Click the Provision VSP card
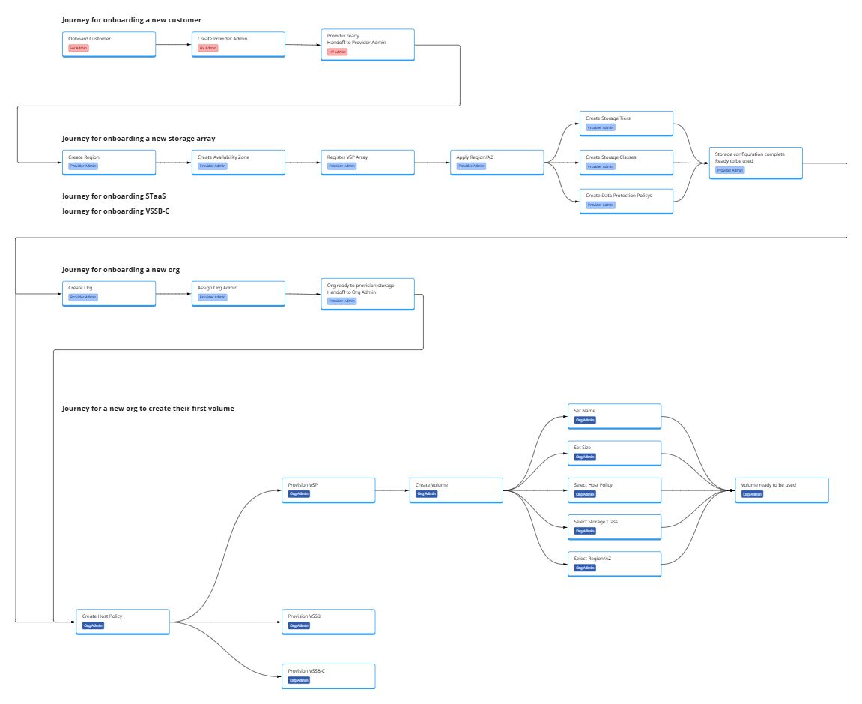The image size is (862, 704). click(328, 490)
